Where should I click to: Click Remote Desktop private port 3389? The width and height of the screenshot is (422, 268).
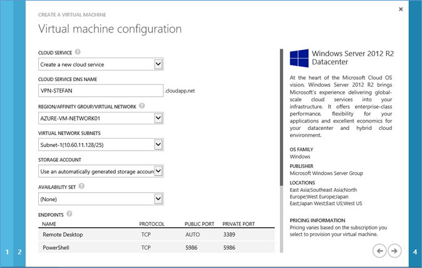pyautogui.click(x=229, y=234)
